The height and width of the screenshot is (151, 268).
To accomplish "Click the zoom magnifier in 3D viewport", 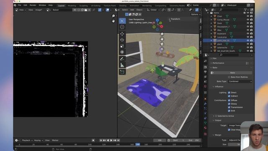I will click(162, 34).
